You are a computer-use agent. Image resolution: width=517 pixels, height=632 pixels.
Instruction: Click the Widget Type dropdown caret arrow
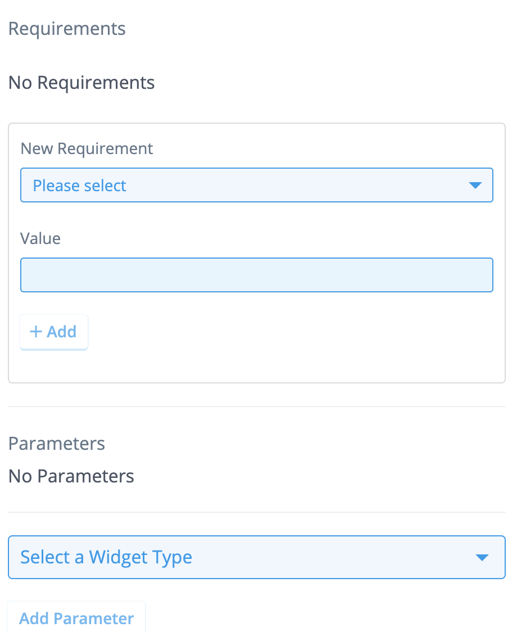tap(482, 558)
